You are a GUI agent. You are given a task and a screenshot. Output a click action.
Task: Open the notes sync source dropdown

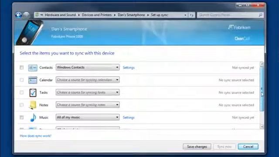pos(88,105)
